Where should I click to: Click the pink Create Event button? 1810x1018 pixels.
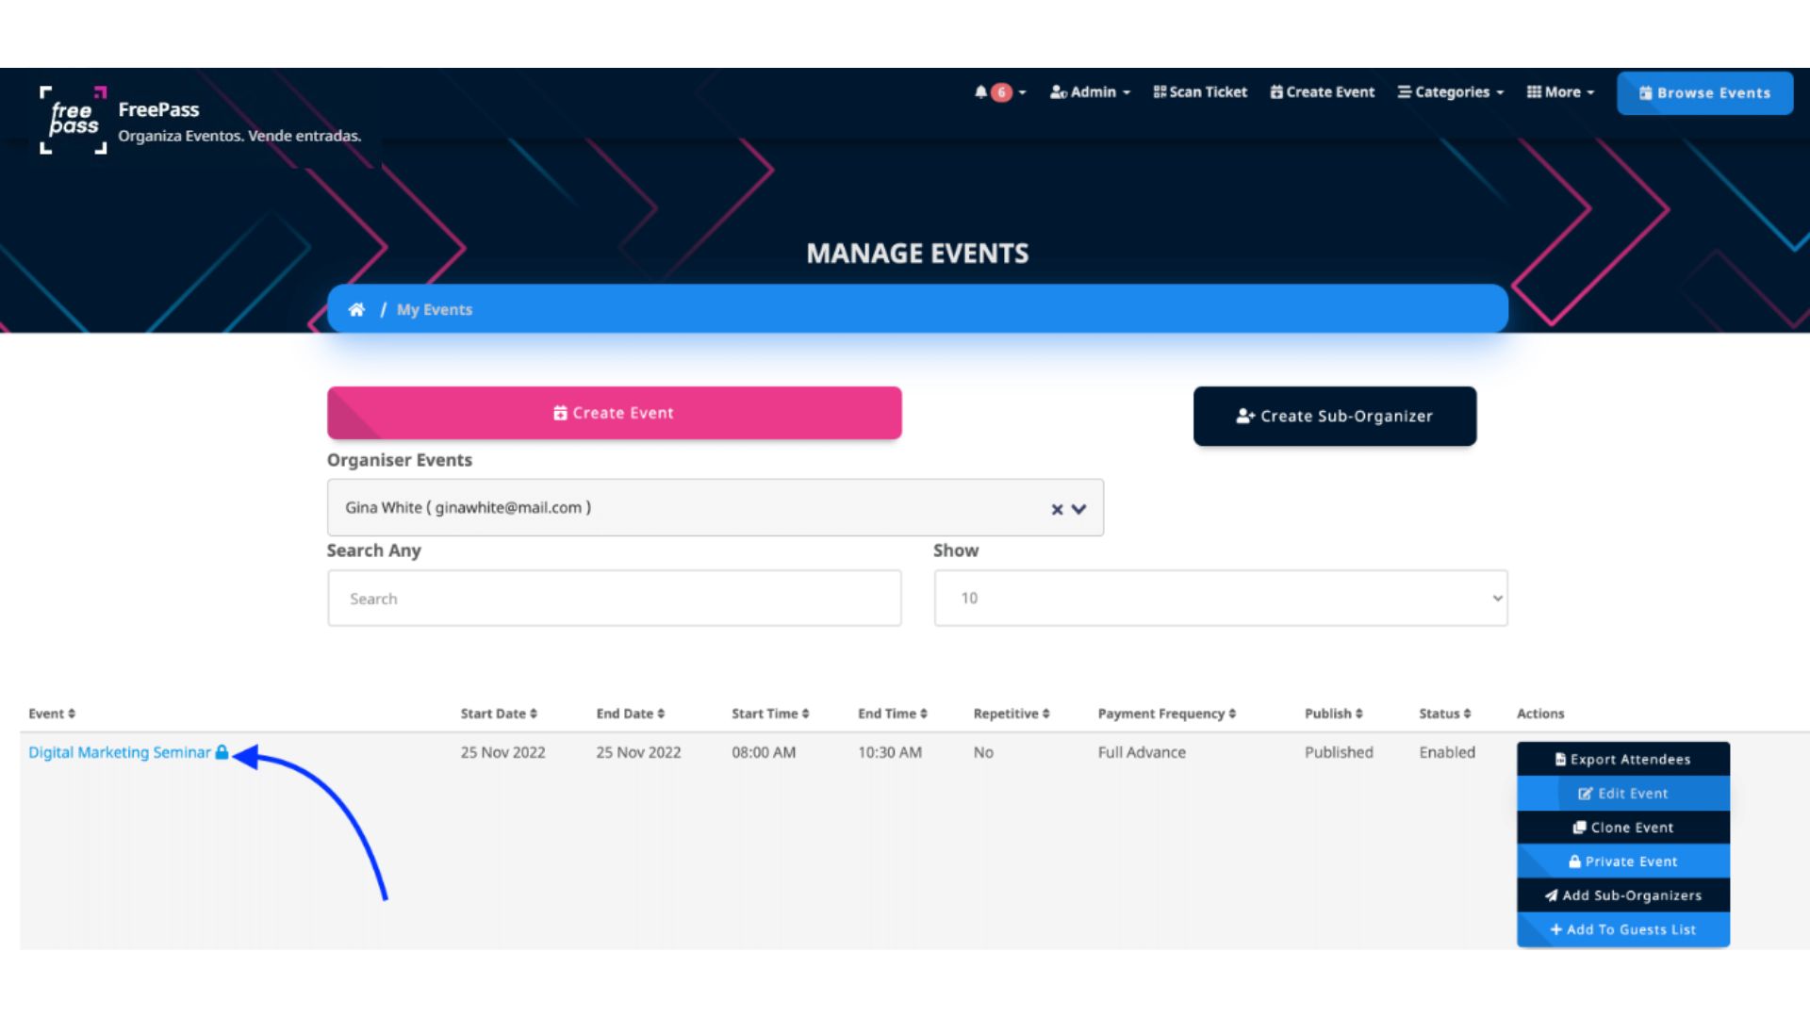(x=614, y=413)
